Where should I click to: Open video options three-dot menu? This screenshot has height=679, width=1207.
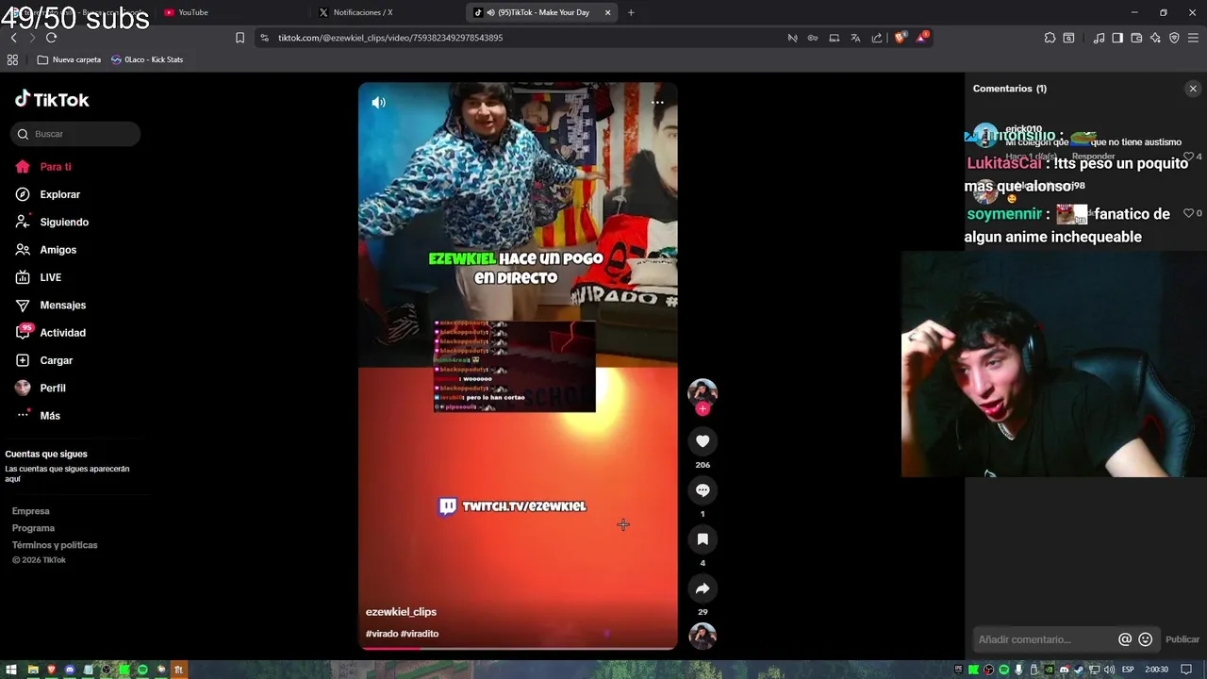pos(657,102)
